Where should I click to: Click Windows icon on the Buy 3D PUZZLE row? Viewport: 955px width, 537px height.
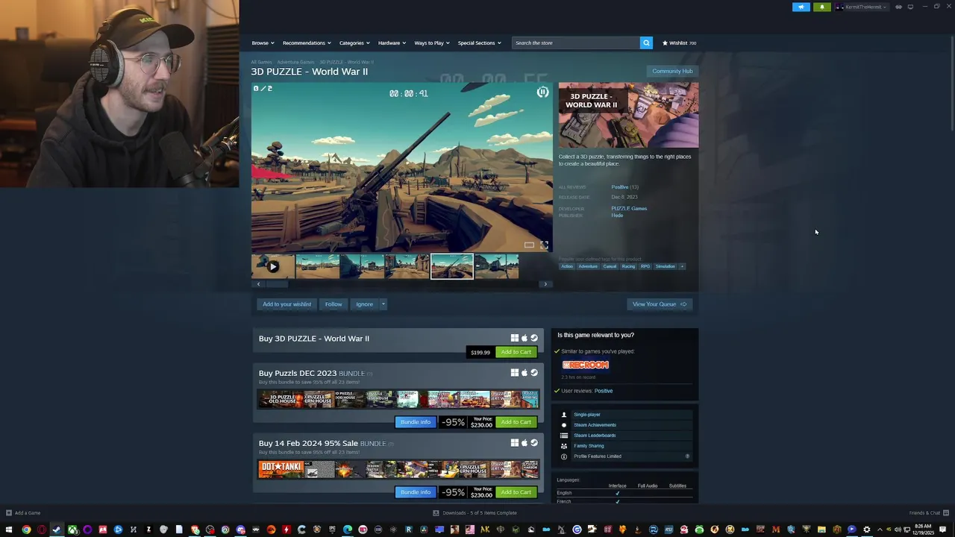514,338
